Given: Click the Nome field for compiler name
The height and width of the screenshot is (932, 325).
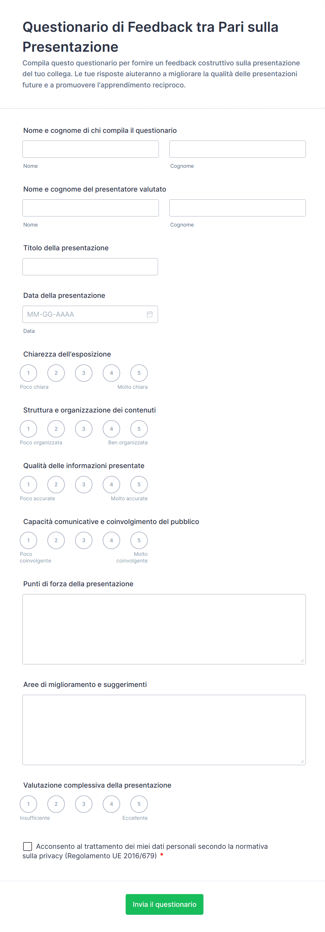Looking at the screenshot, I should (x=91, y=149).
